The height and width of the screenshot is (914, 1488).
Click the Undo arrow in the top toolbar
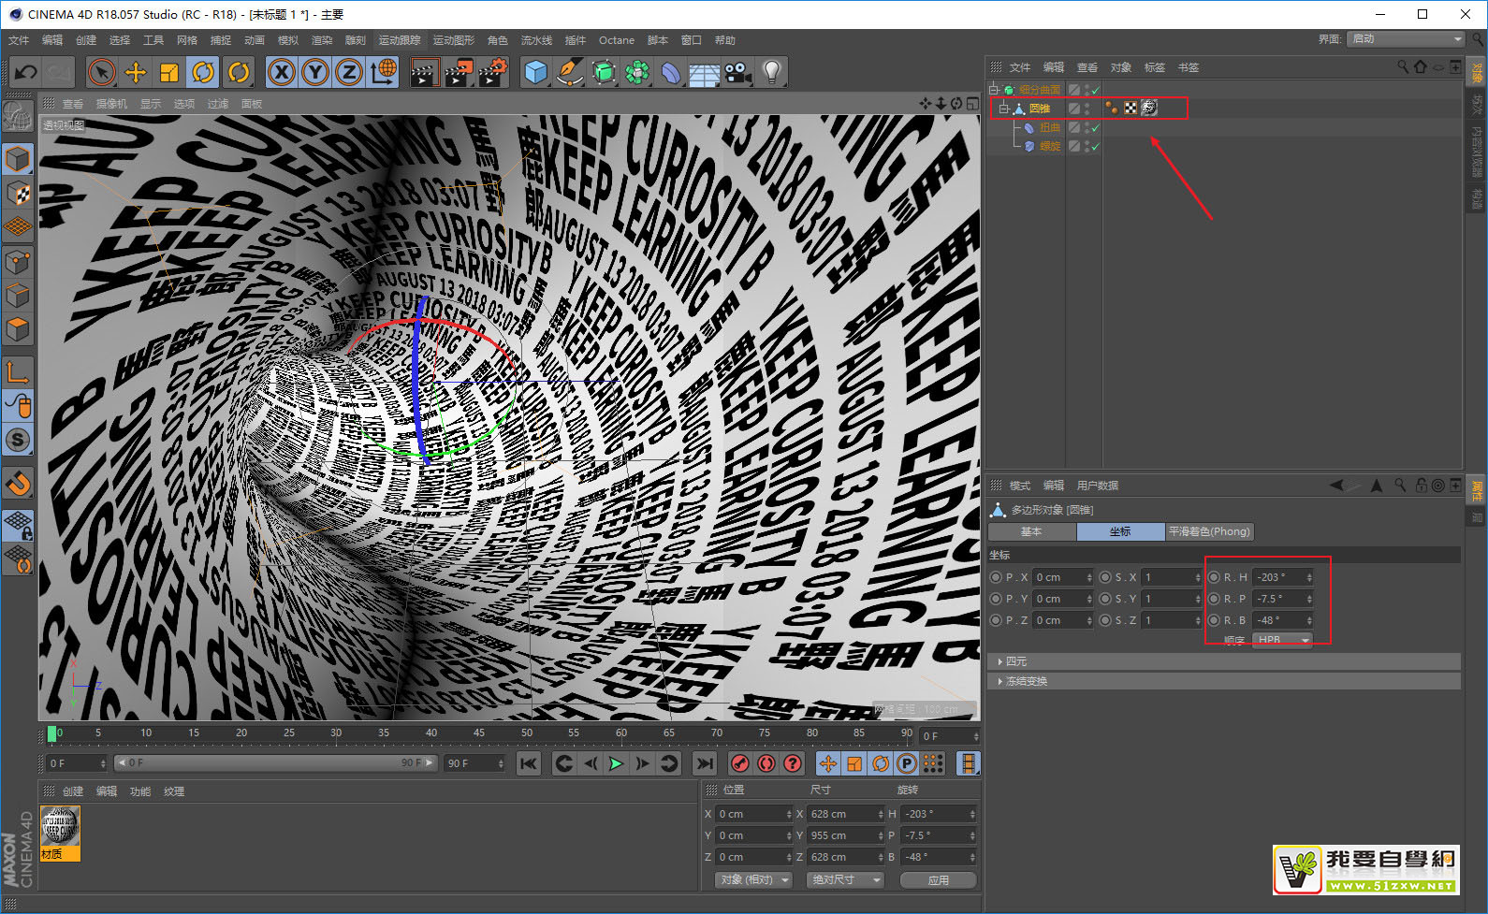(26, 72)
